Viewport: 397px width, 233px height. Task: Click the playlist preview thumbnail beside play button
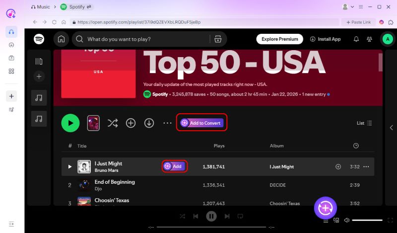[x=93, y=123]
